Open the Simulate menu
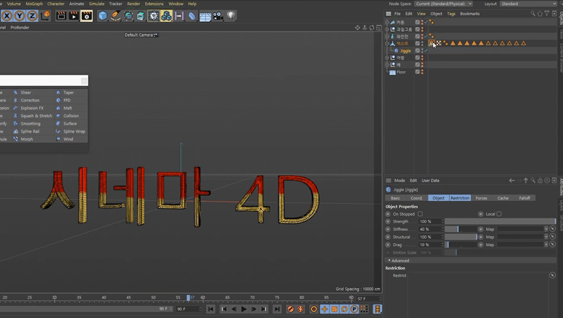The height and width of the screenshot is (318, 563). (96, 4)
